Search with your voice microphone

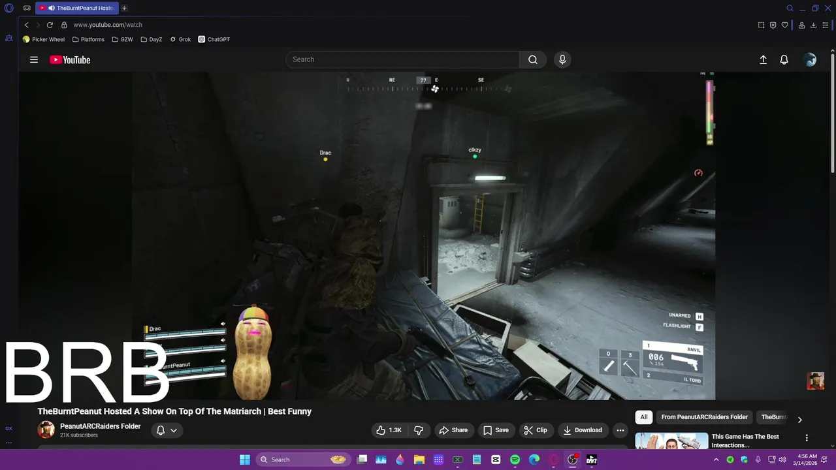(562, 59)
